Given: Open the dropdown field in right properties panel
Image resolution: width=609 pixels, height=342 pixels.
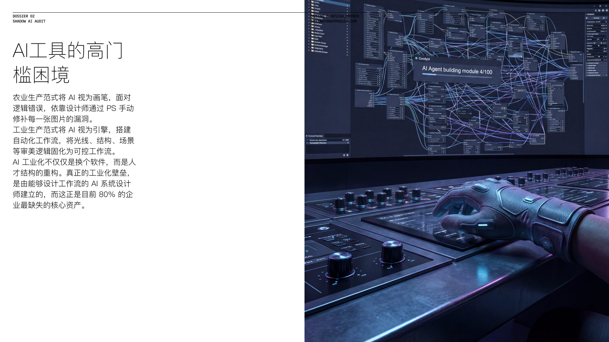Looking at the screenshot, I should click(x=597, y=36).
